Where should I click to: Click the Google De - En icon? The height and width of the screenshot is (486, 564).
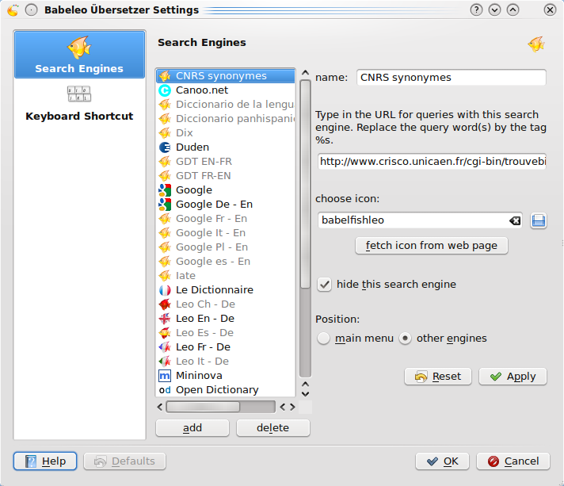coord(165,205)
